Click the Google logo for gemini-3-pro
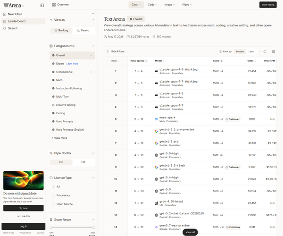Image resolution: width=283 pixels, height=236 pixels. 156,143
